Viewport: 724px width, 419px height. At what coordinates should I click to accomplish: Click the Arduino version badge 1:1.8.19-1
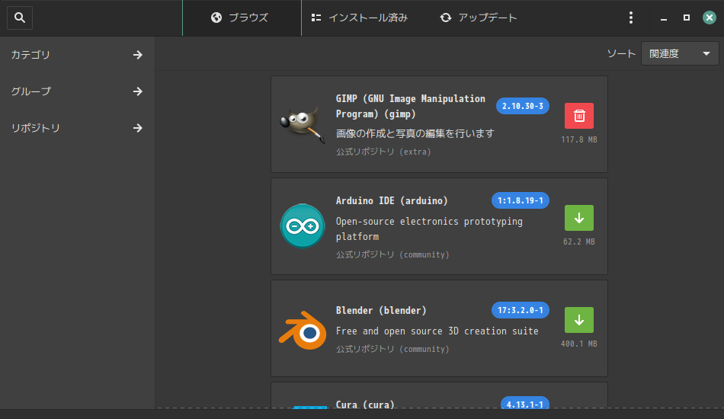point(521,200)
